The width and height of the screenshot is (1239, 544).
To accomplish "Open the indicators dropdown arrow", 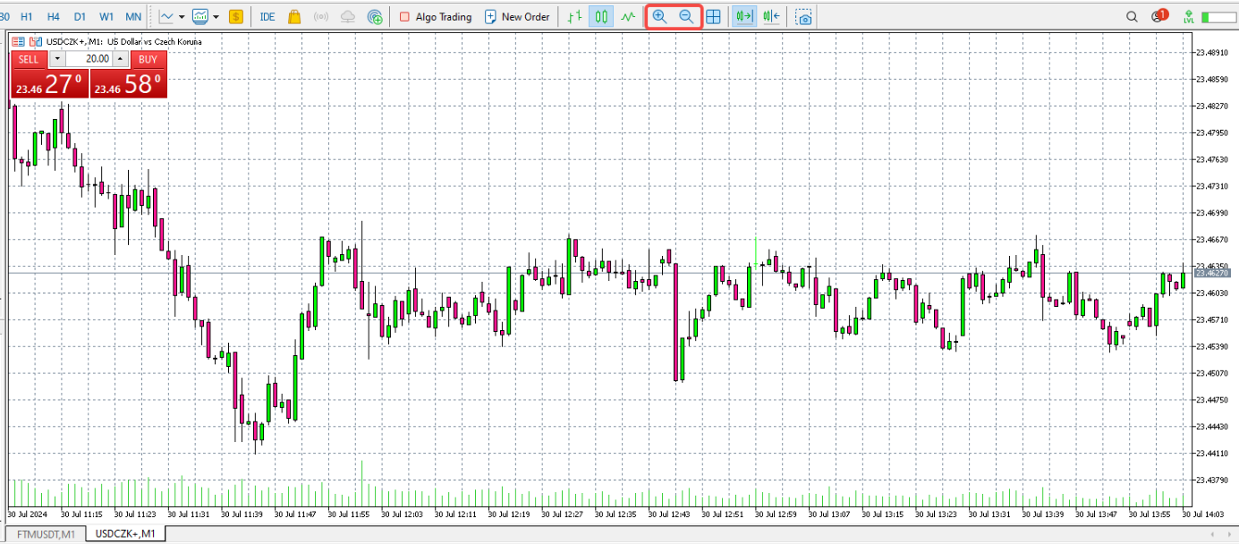I will pos(183,16).
